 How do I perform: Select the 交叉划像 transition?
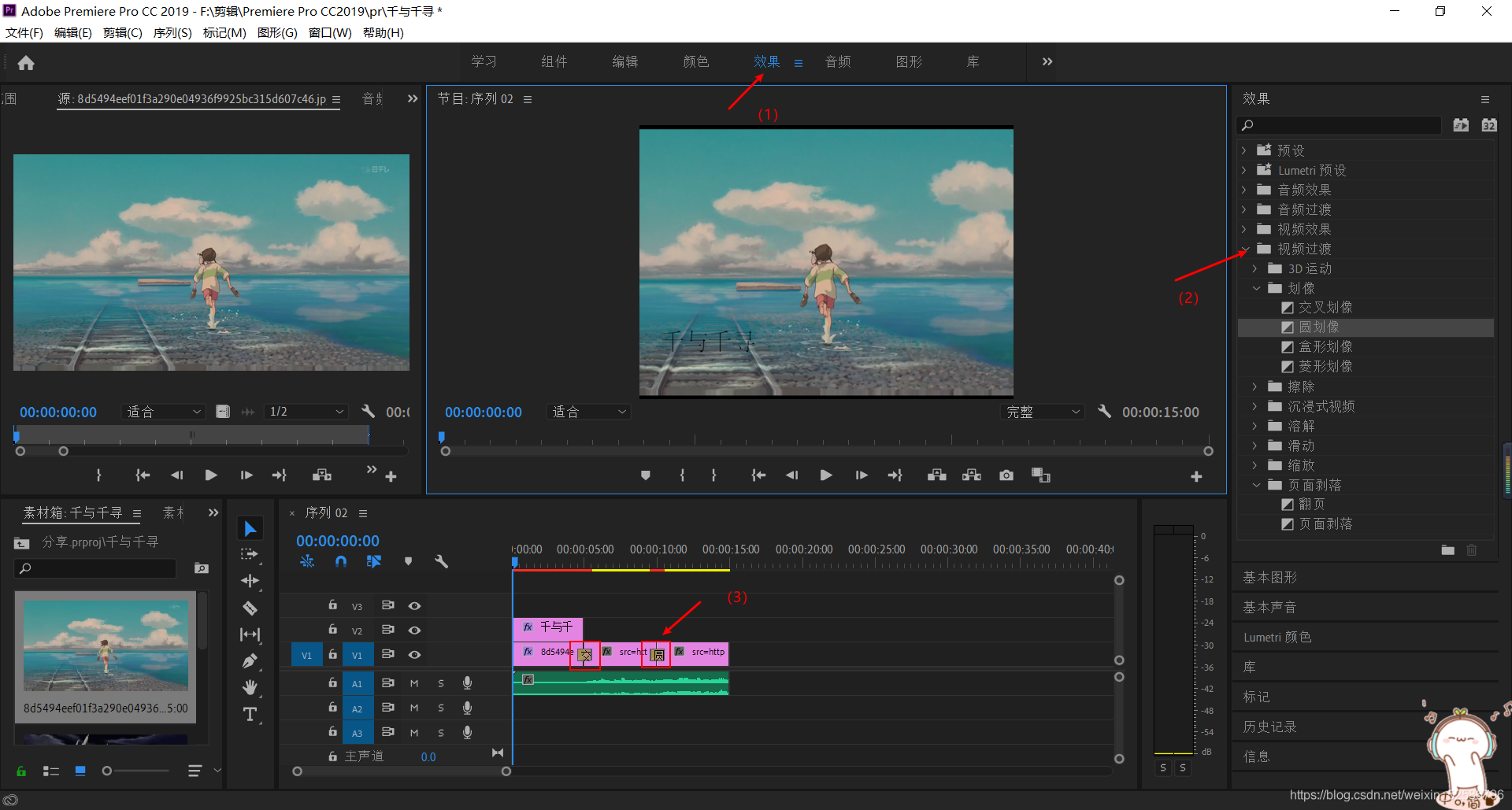[x=1325, y=307]
